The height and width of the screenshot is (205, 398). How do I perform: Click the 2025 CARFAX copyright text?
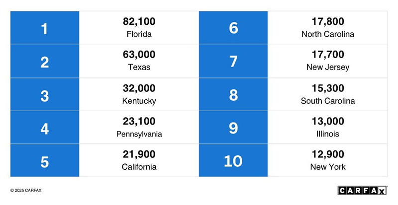tap(26, 190)
